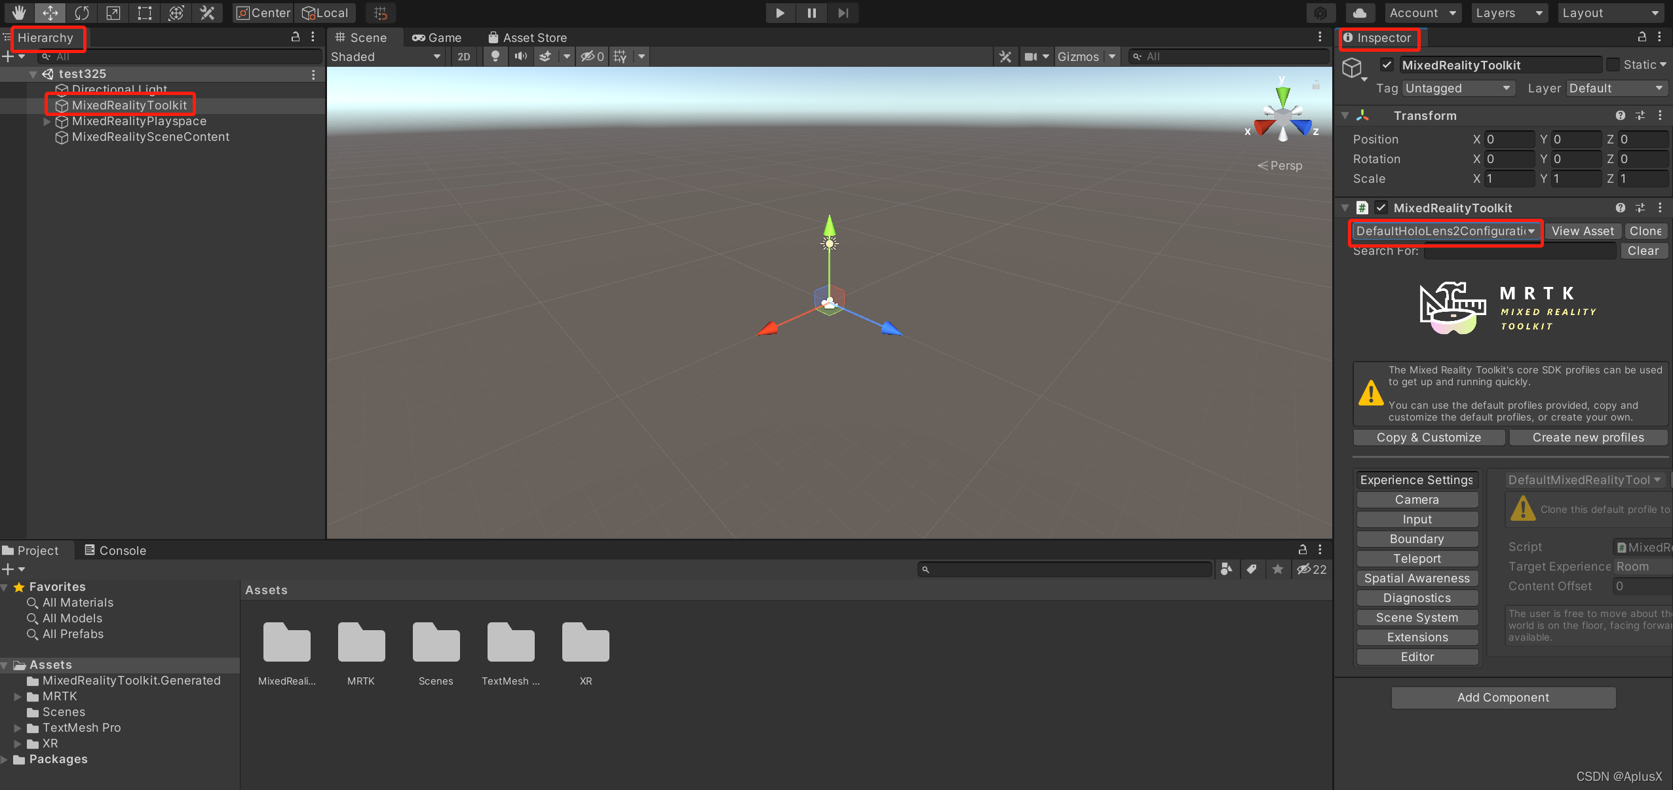
Task: Expand MixedRealityPlayspace in the Hierarchy
Action: 47,121
